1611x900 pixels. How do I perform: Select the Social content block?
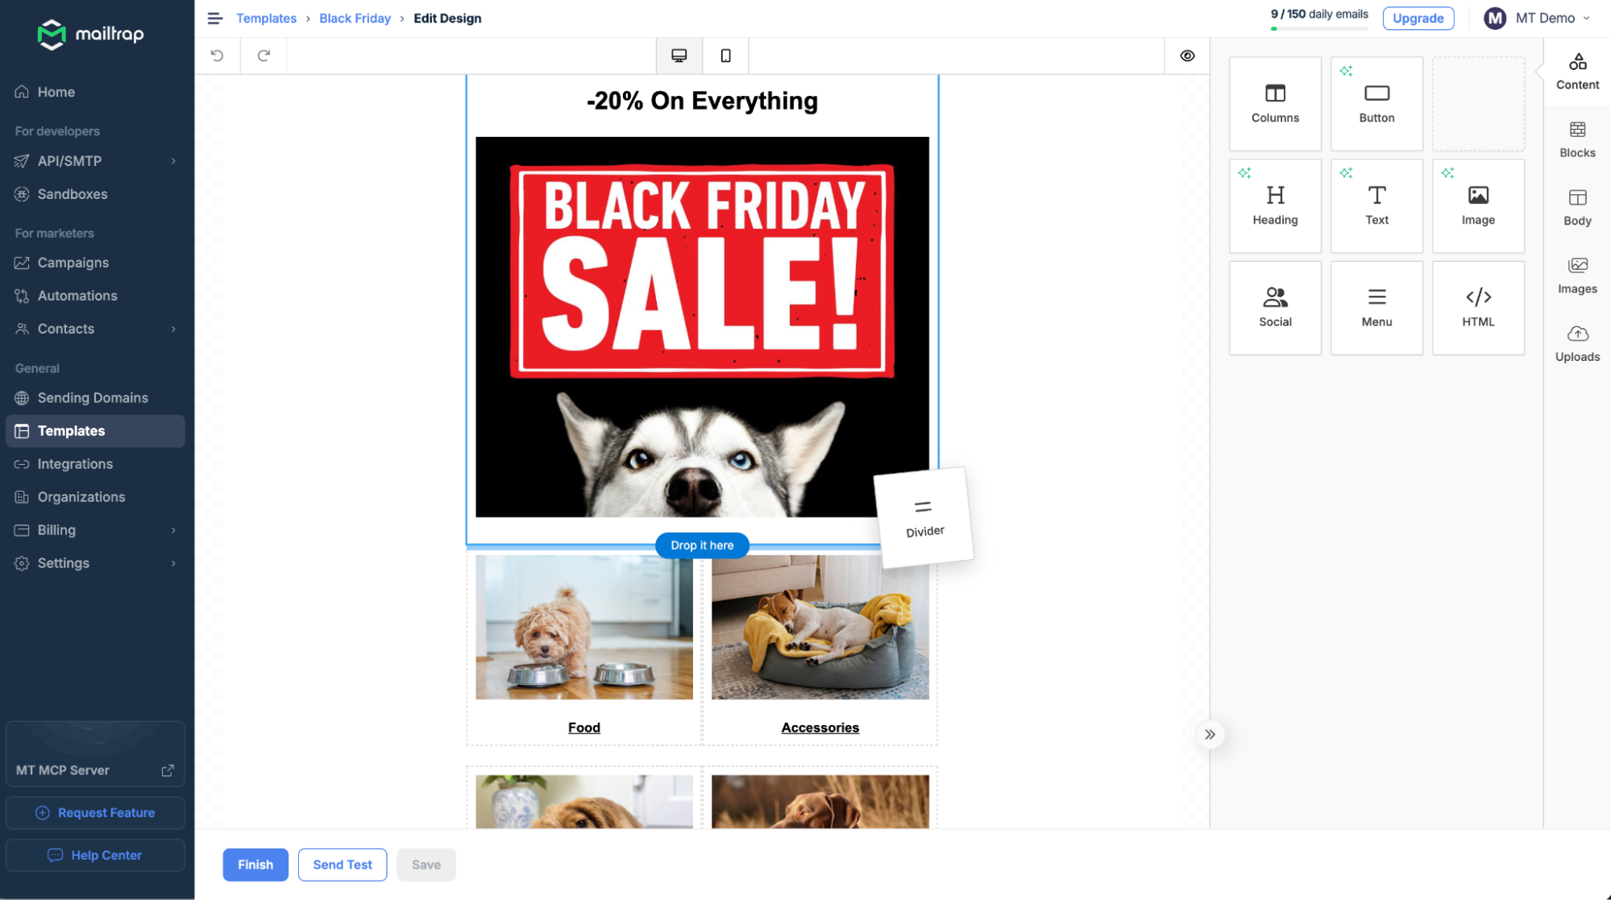(x=1275, y=308)
